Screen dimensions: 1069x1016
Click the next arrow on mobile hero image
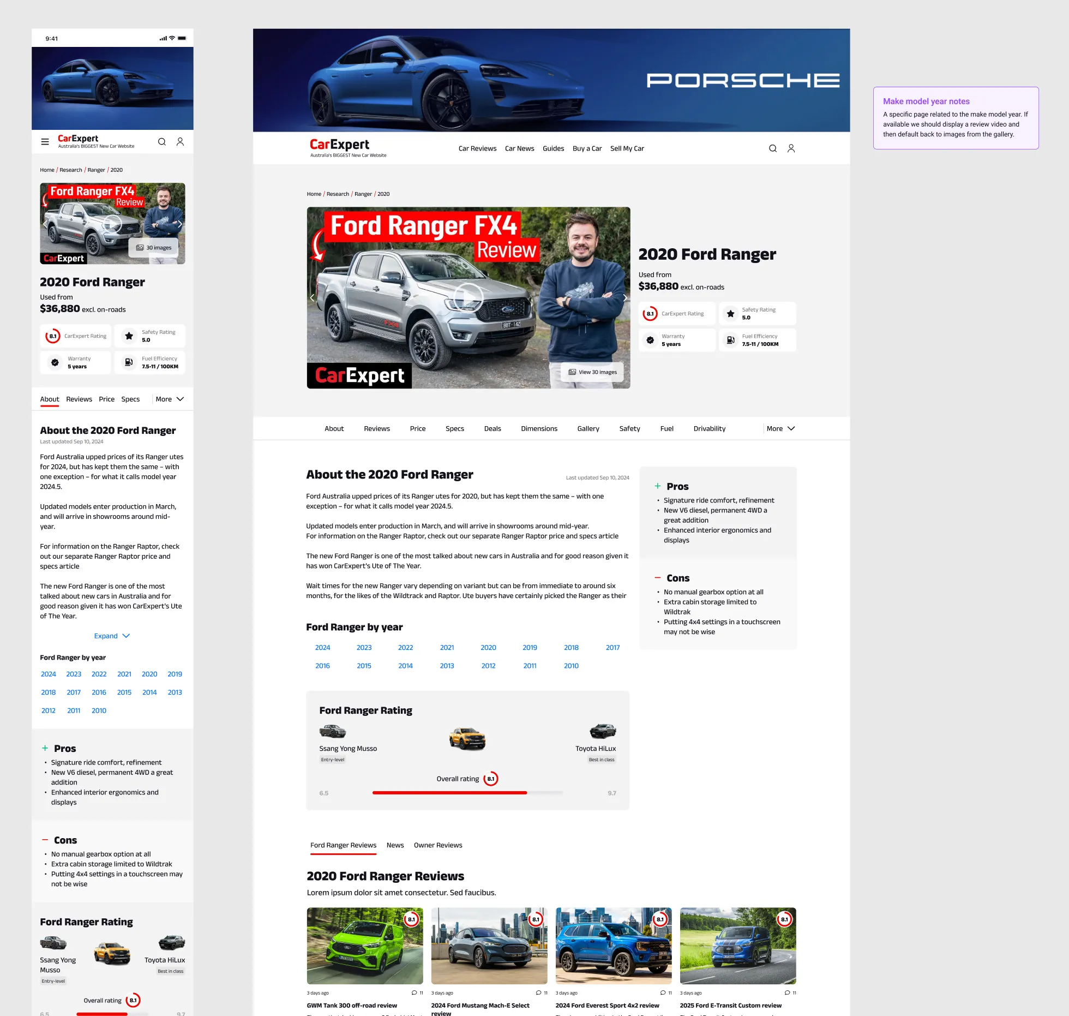[179, 224]
